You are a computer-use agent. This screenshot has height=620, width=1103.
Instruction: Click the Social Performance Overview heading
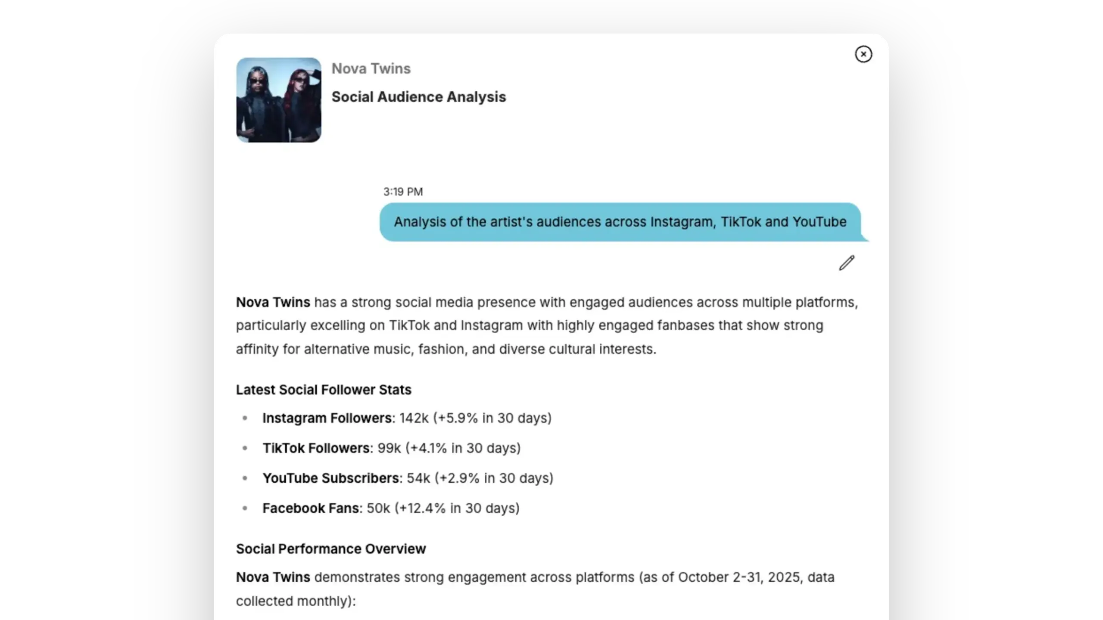(330, 549)
